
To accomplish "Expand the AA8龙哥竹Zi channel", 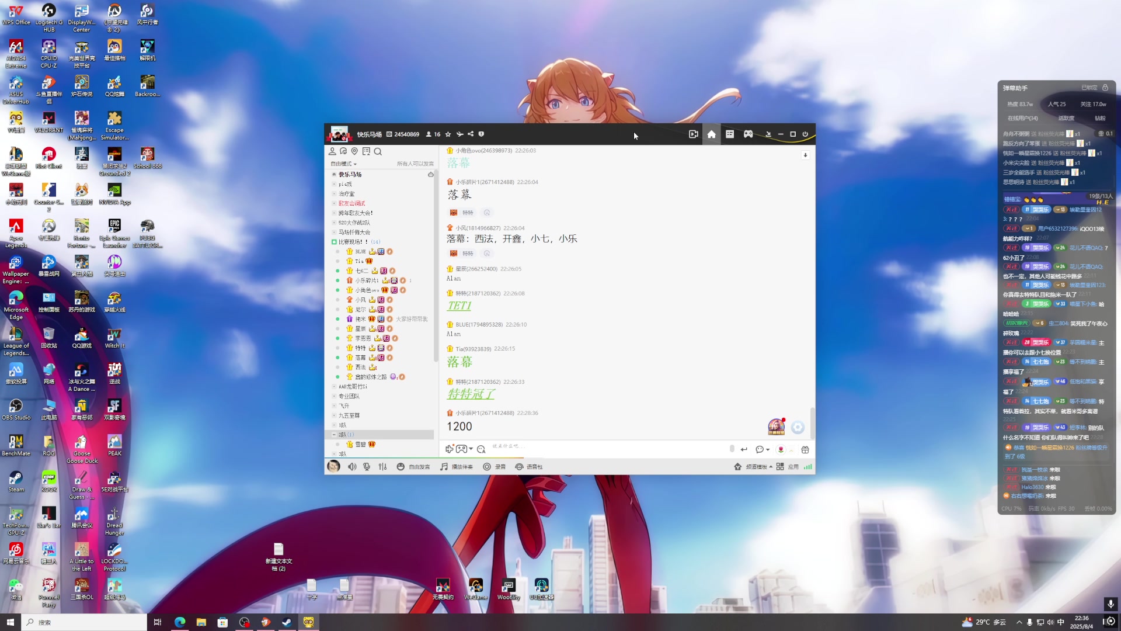I will (334, 387).
